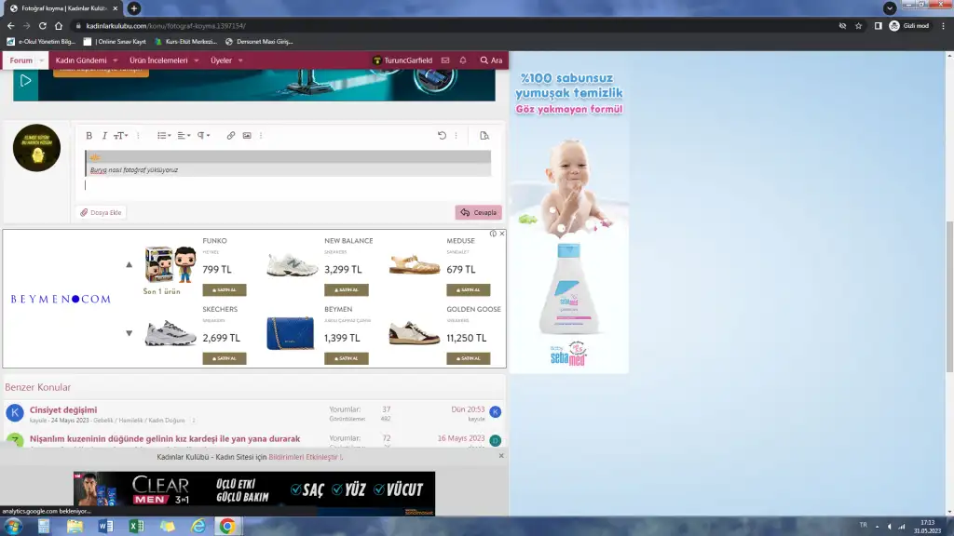The image size is (954, 536).
Task: Open the Kadın Gündemi menu
Action: 81,60
